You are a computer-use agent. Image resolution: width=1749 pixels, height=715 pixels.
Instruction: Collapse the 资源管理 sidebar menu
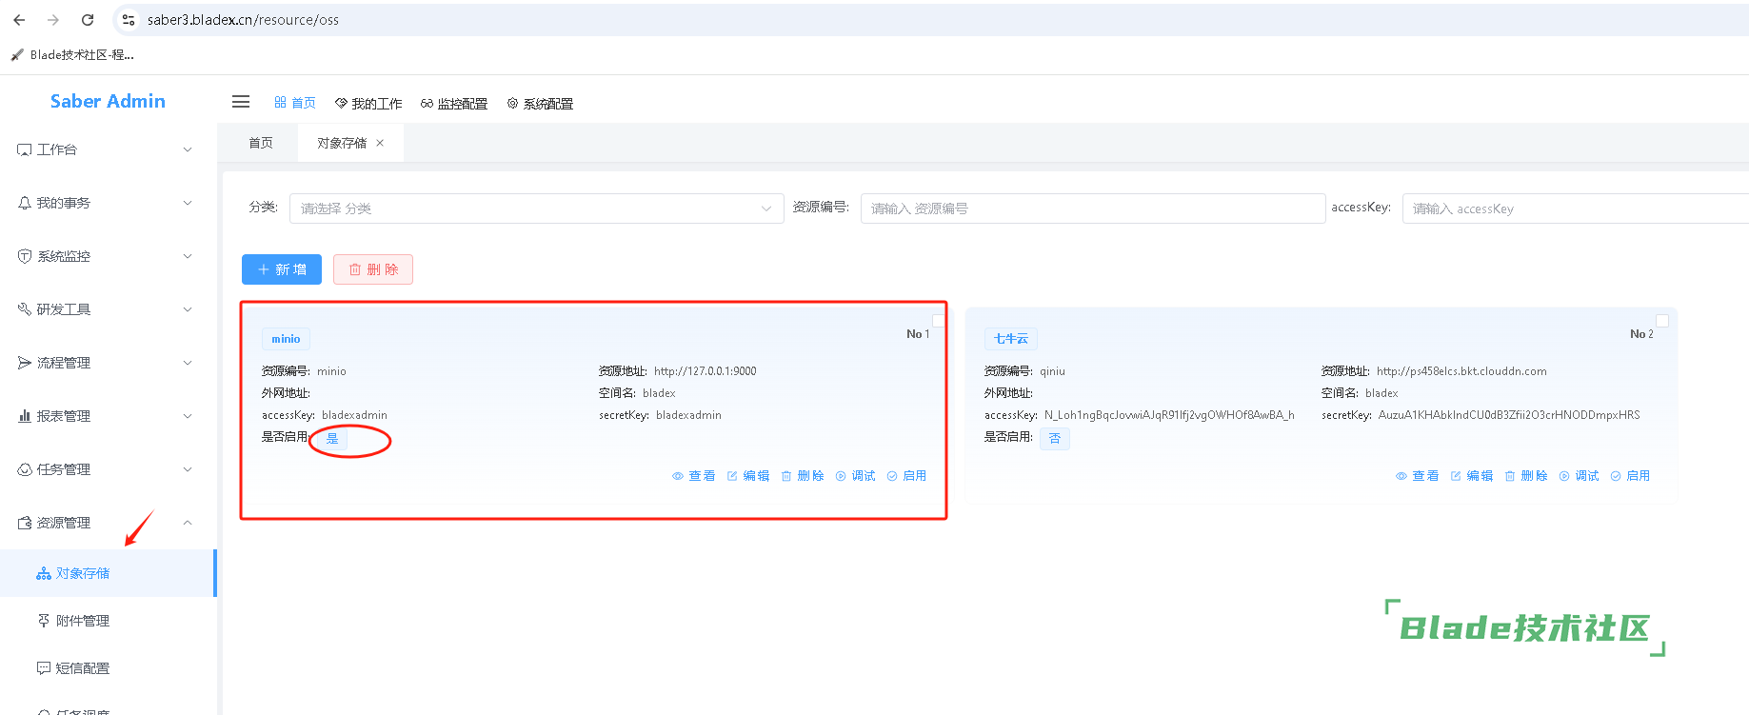click(108, 523)
